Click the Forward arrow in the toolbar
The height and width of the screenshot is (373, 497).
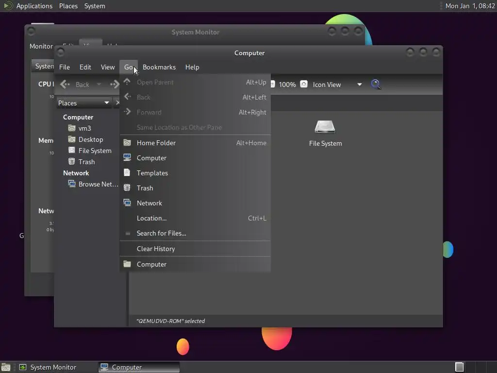click(x=115, y=85)
